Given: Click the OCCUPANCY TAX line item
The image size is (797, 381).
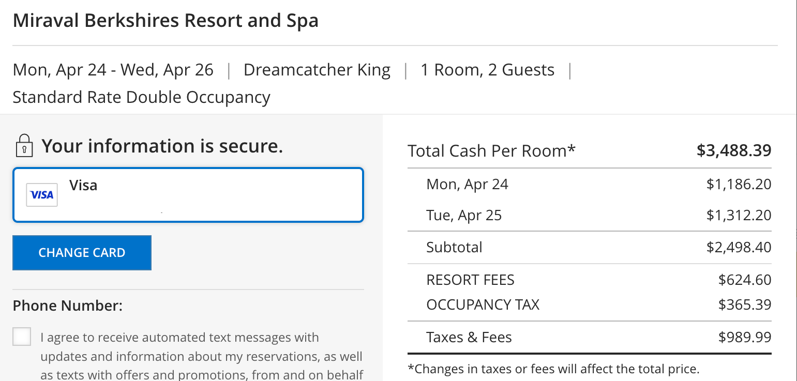Looking at the screenshot, I should (483, 304).
